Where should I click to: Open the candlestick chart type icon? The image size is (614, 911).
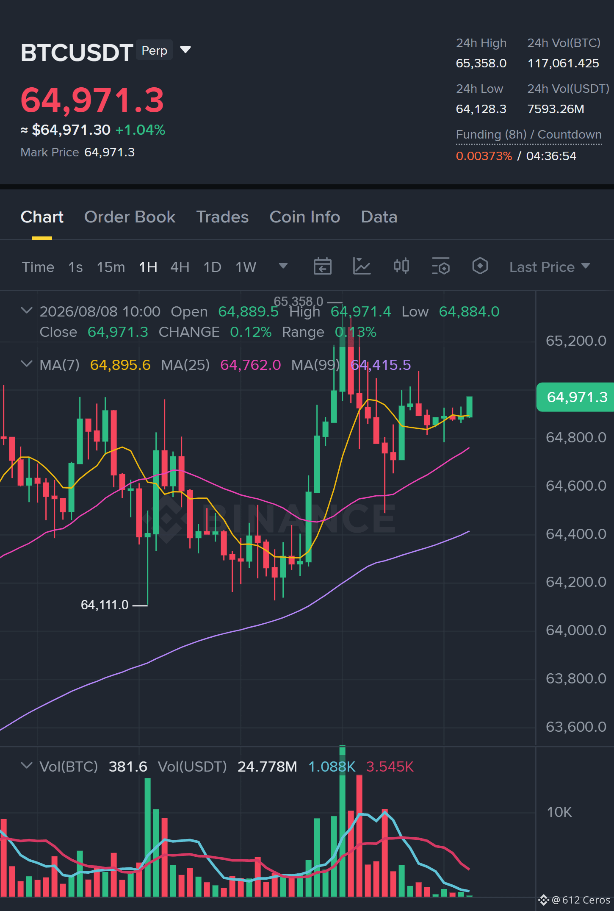click(x=401, y=266)
